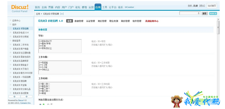Select 【亮剑】微招聘 in the sidebar
This screenshot has width=225, height=109.
point(19,81)
